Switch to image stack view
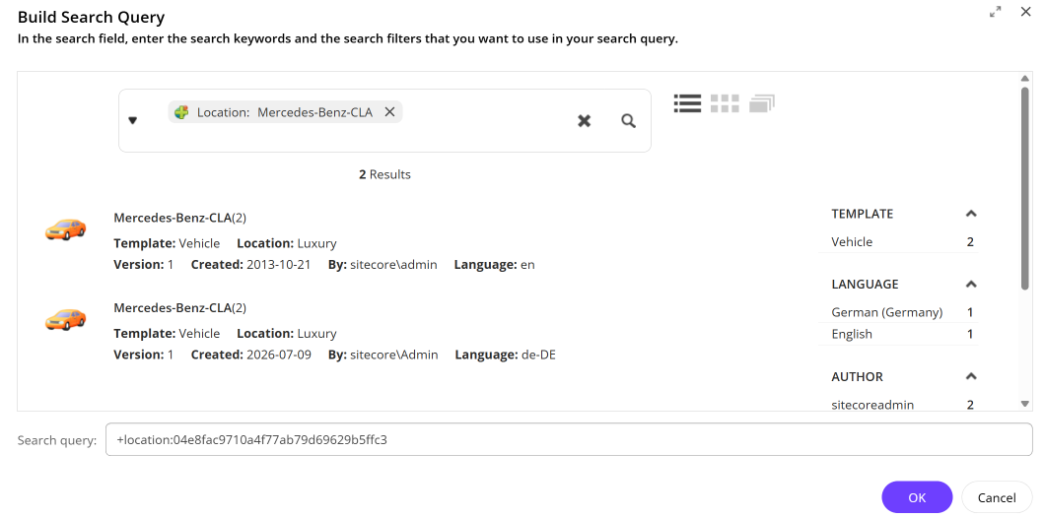The height and width of the screenshot is (518, 1044). tap(762, 103)
